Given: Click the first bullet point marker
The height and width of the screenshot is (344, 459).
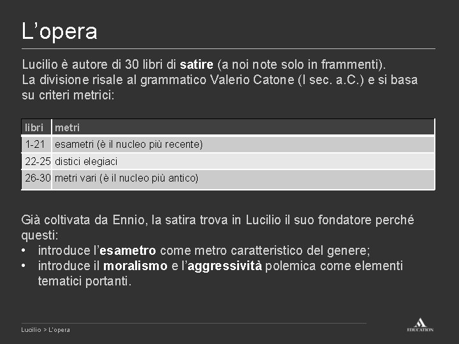Looking at the screenshot, I should (24, 251).
